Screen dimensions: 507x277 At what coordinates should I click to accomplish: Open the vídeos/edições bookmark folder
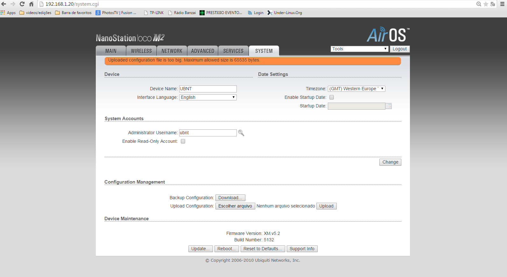point(35,13)
